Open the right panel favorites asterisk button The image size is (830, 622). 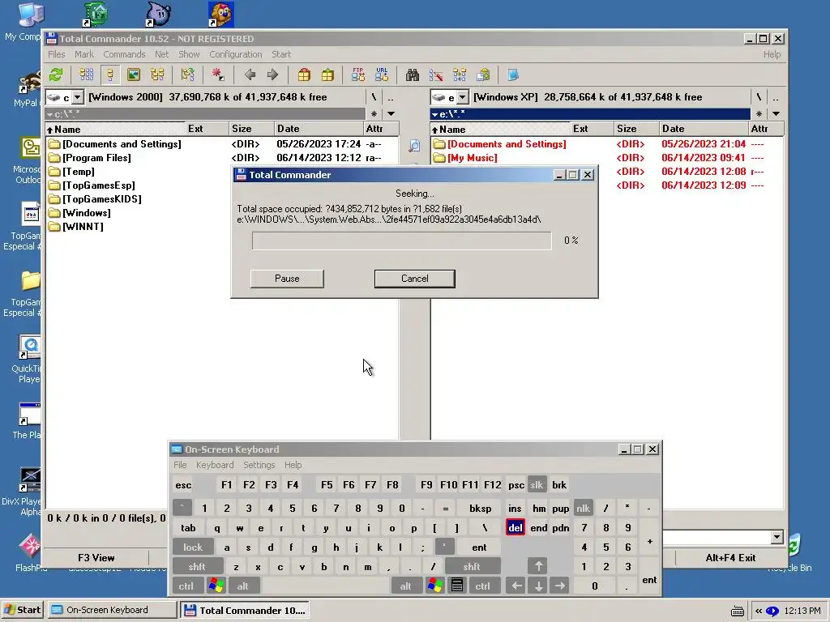tap(759, 113)
